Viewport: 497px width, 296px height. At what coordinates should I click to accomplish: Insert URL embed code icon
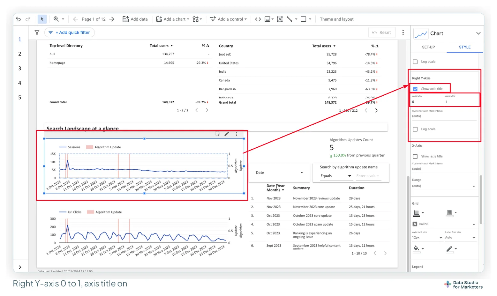pyautogui.click(x=258, y=19)
